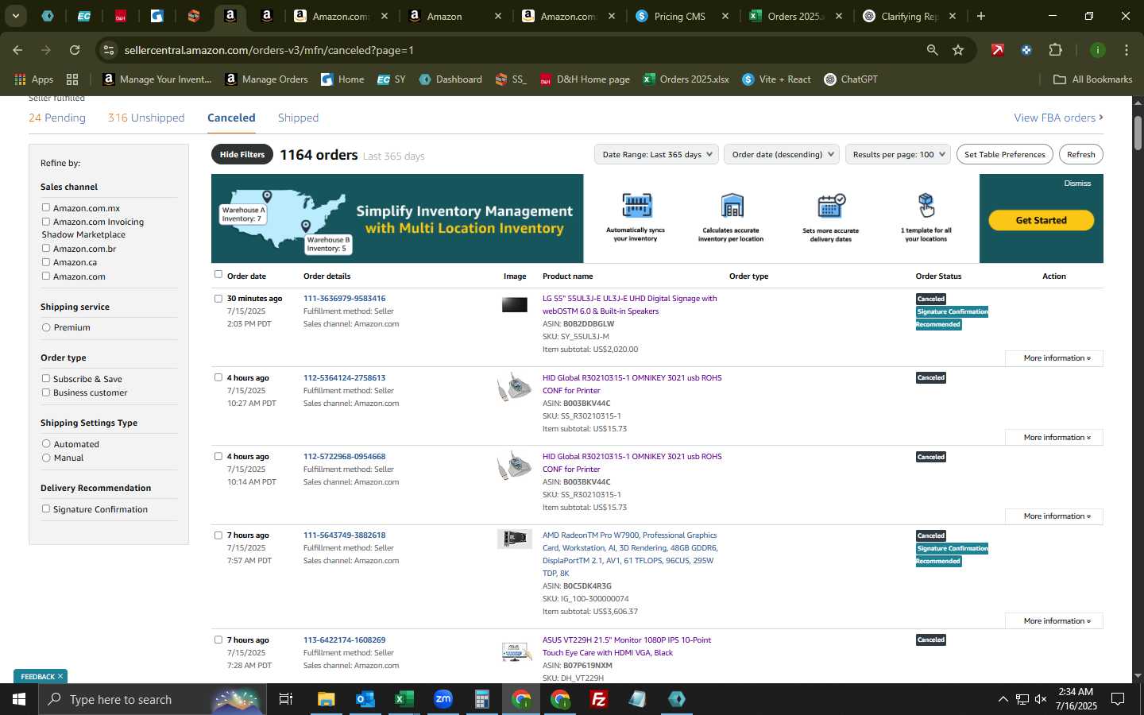Screen dimensions: 1144x715
Task: Open the Order date (descending) sort dropdown
Action: (x=782, y=154)
